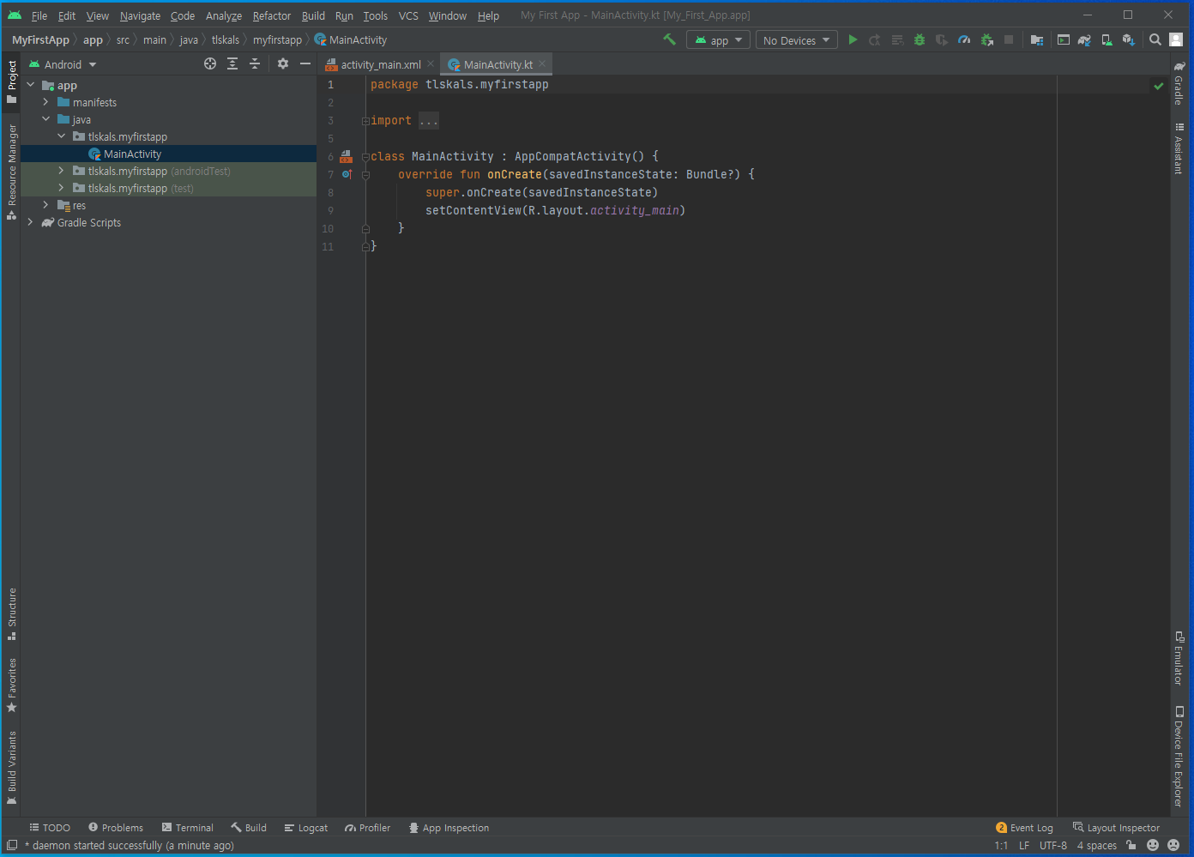Hide Project panel with minus icon
The height and width of the screenshot is (857, 1194).
(305, 63)
